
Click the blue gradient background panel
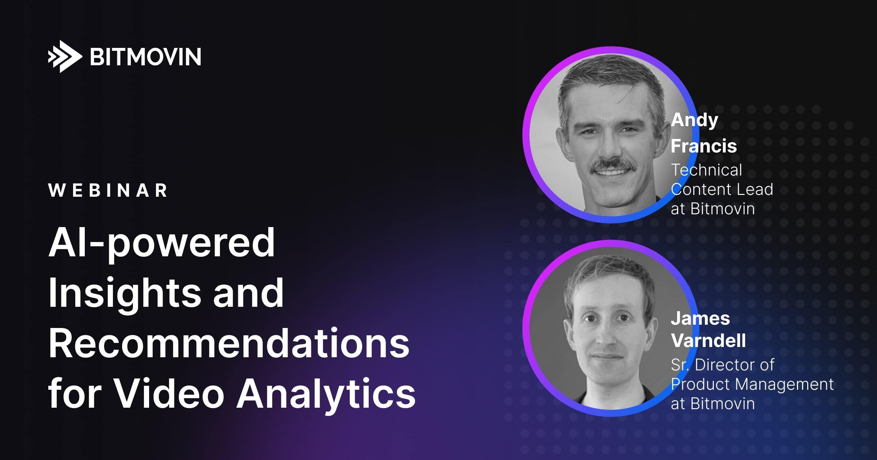click(438, 230)
